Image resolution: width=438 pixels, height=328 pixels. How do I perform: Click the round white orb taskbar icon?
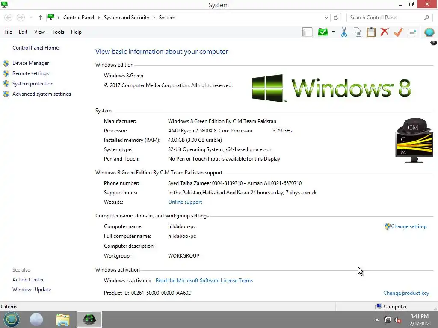36,319
